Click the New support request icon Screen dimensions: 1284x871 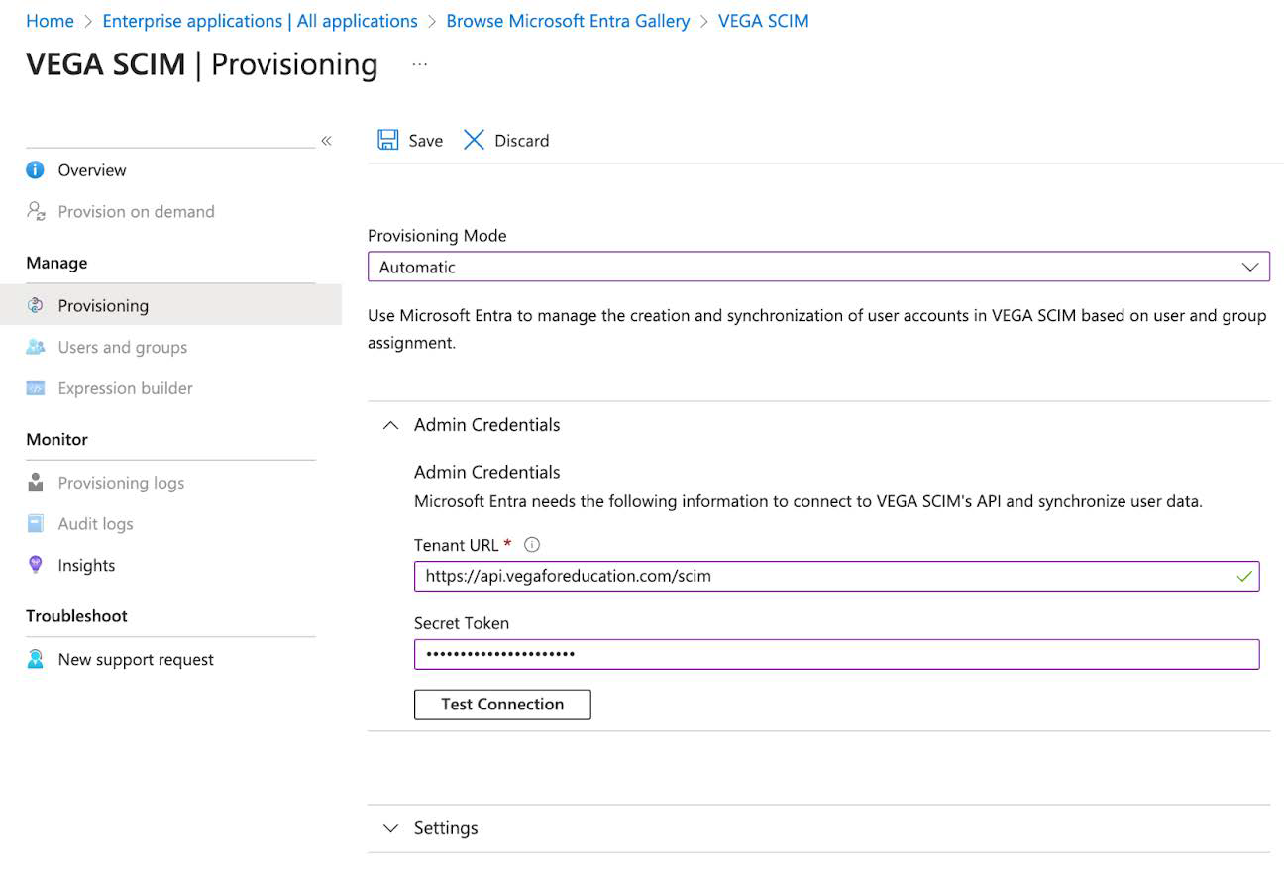[36, 659]
